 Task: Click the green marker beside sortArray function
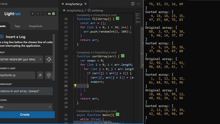pyautogui.click(x=123, y=56)
